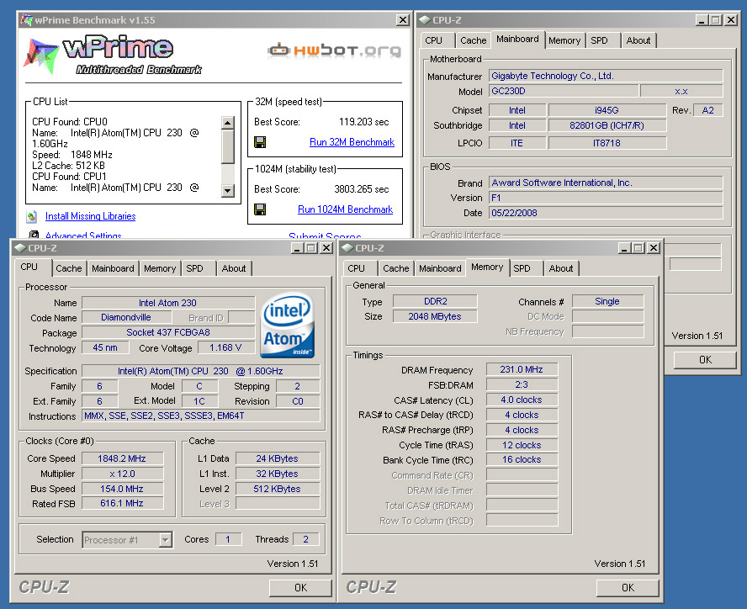Select About tab in Memory window

click(x=561, y=268)
